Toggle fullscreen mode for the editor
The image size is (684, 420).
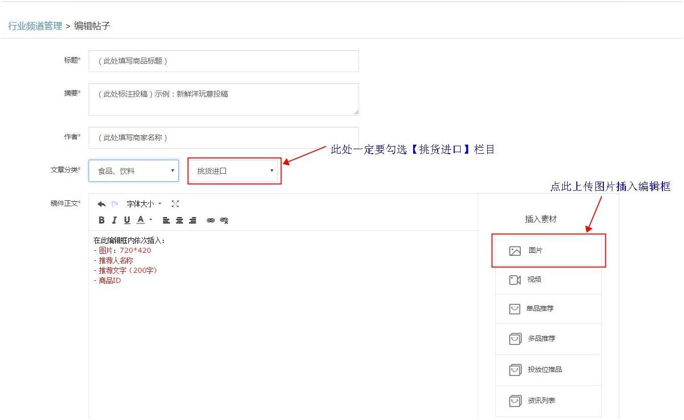click(x=175, y=204)
